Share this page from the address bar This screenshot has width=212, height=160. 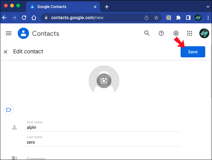tap(146, 18)
